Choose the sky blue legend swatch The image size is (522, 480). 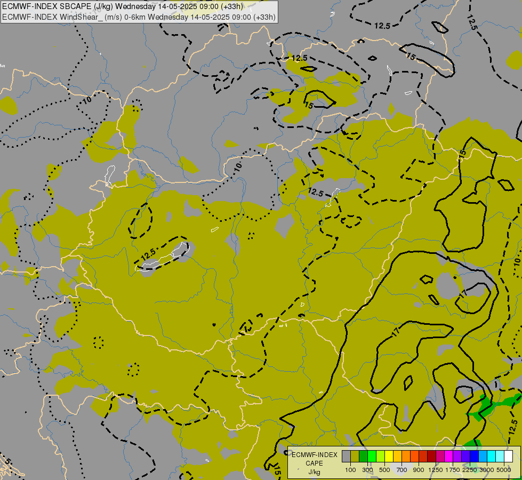click(483, 457)
